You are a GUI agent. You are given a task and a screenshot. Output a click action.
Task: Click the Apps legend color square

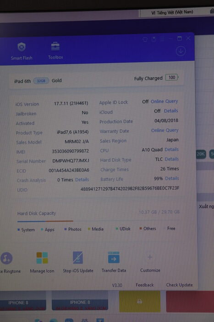tap(42, 230)
